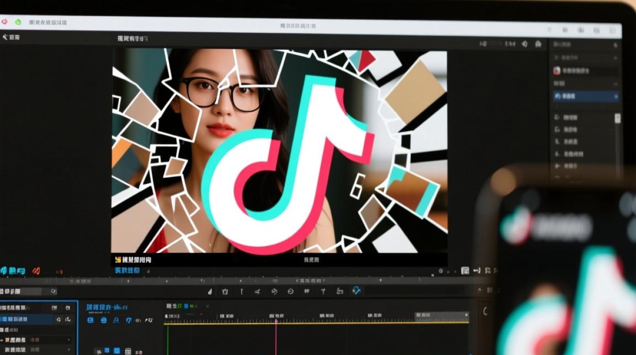This screenshot has width=636, height=355.
Task: Click the back arrow button at top left
Action: [6, 37]
